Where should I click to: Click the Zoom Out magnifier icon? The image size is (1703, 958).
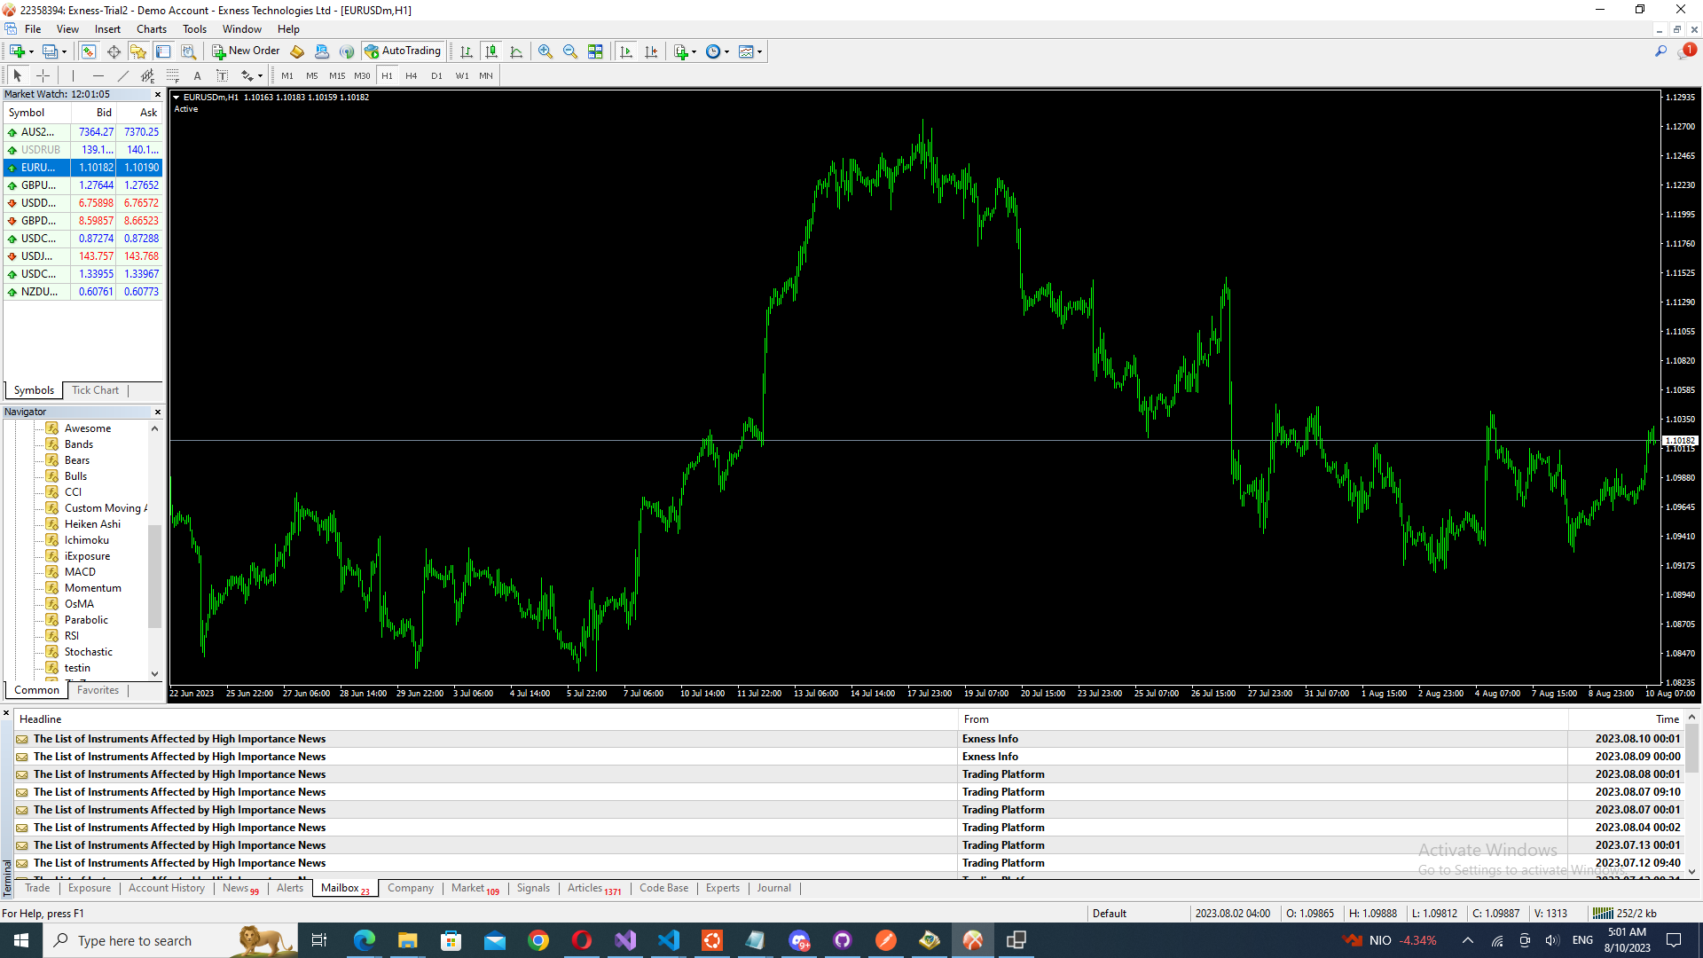coord(570,51)
